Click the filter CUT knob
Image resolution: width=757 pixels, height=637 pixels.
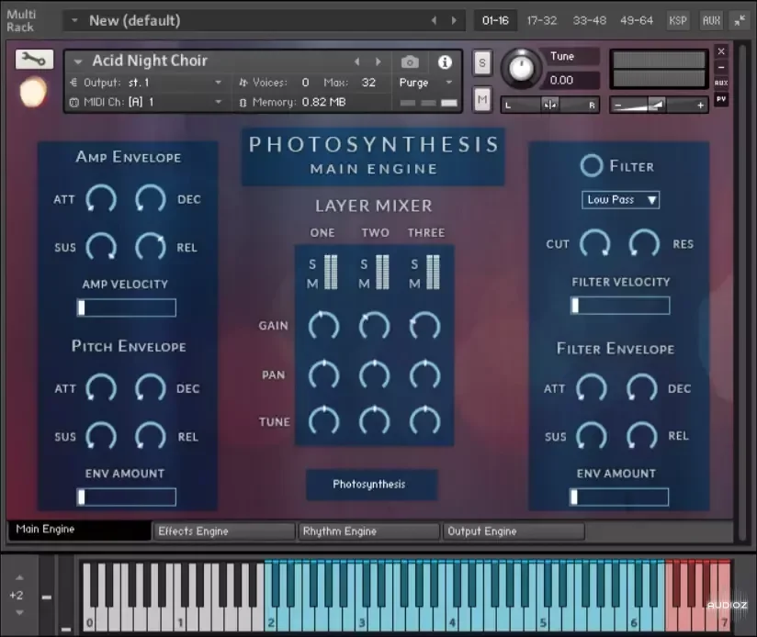pos(594,243)
